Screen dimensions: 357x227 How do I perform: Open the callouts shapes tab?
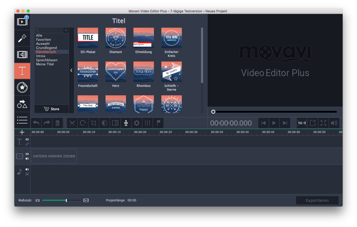pyautogui.click(x=22, y=104)
